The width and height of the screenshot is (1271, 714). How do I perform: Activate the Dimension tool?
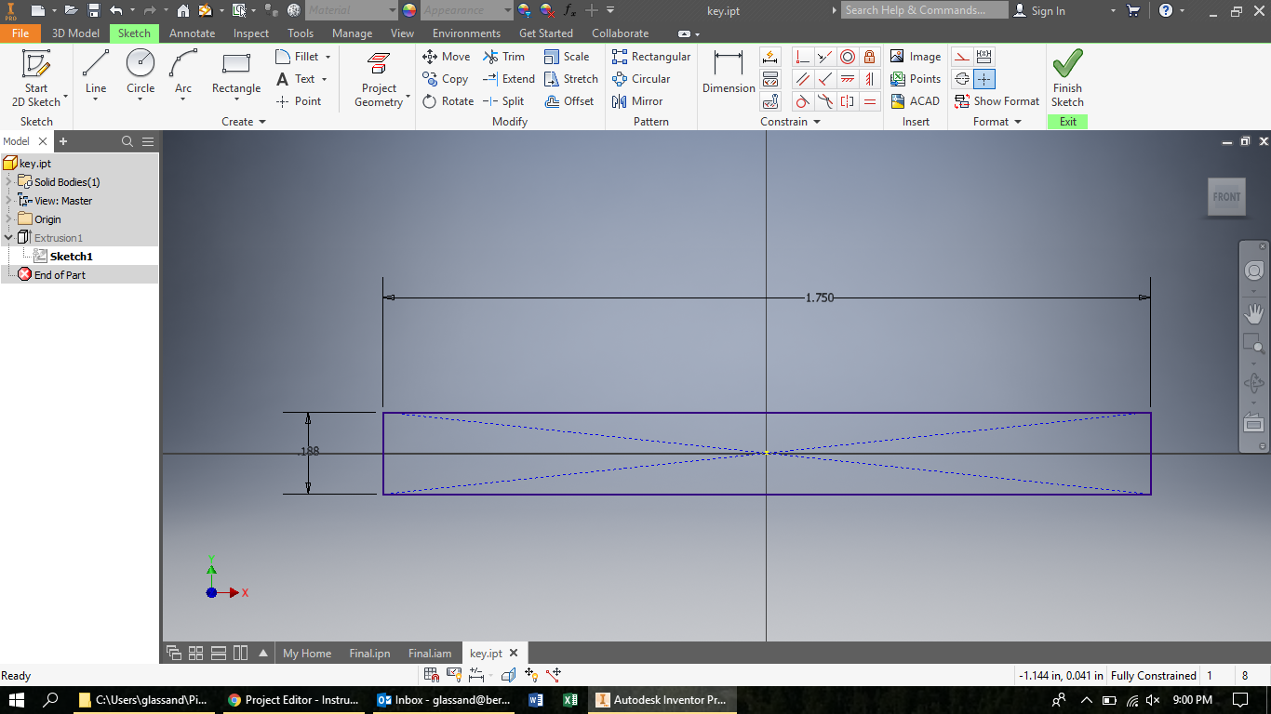click(x=729, y=72)
